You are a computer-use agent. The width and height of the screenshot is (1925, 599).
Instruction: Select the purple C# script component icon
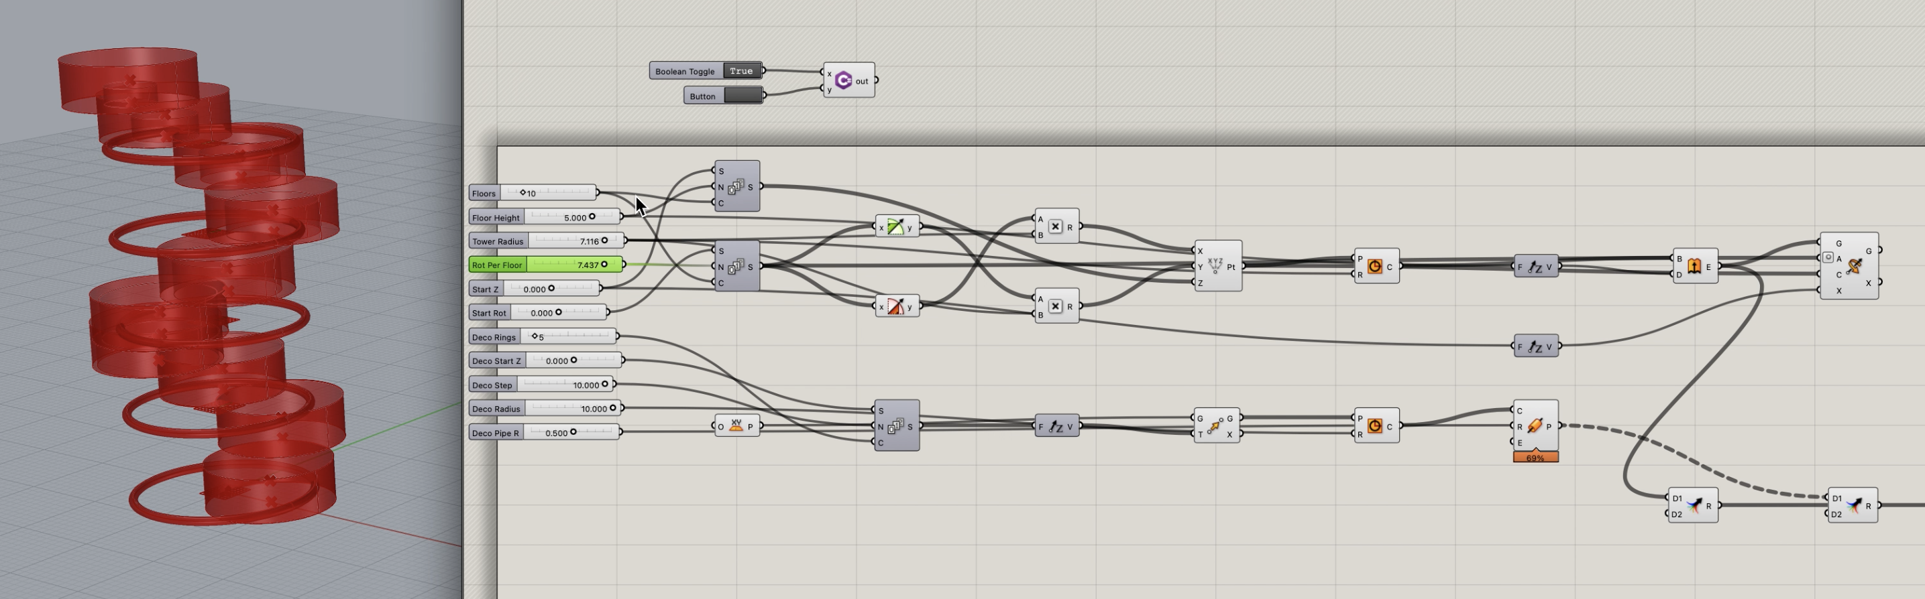click(844, 80)
